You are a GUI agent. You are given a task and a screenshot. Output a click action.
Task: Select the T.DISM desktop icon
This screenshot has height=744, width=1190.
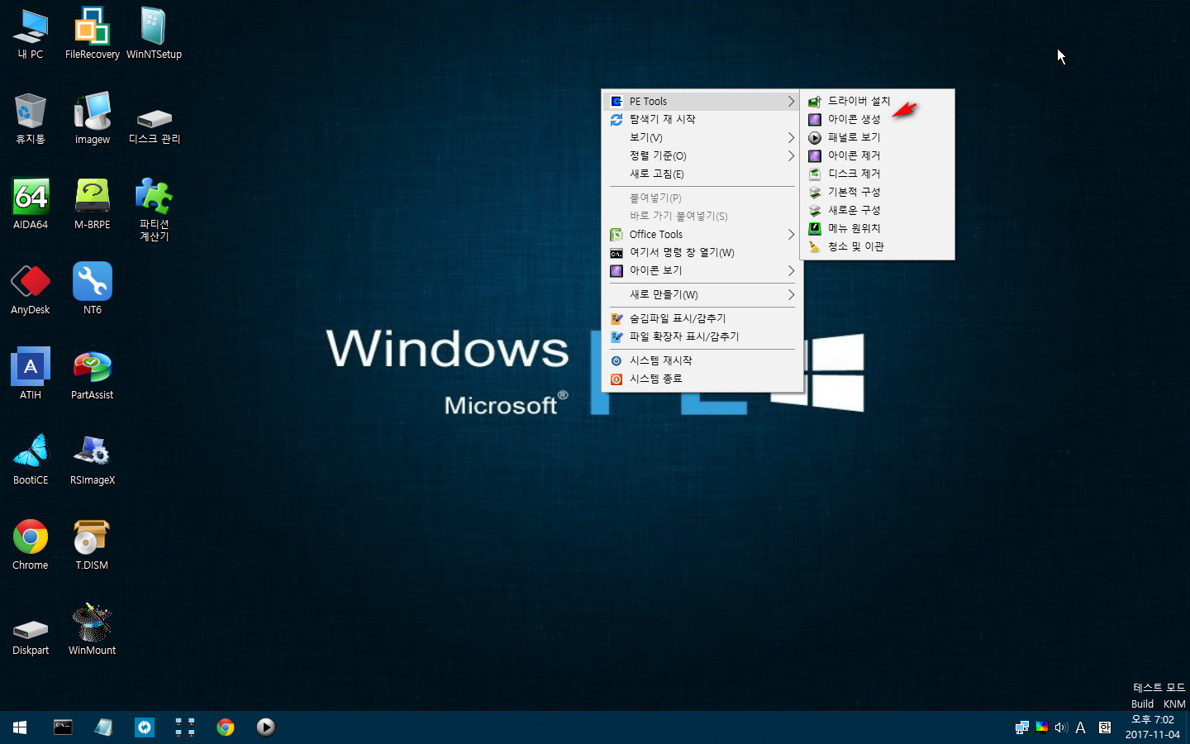[93, 545]
